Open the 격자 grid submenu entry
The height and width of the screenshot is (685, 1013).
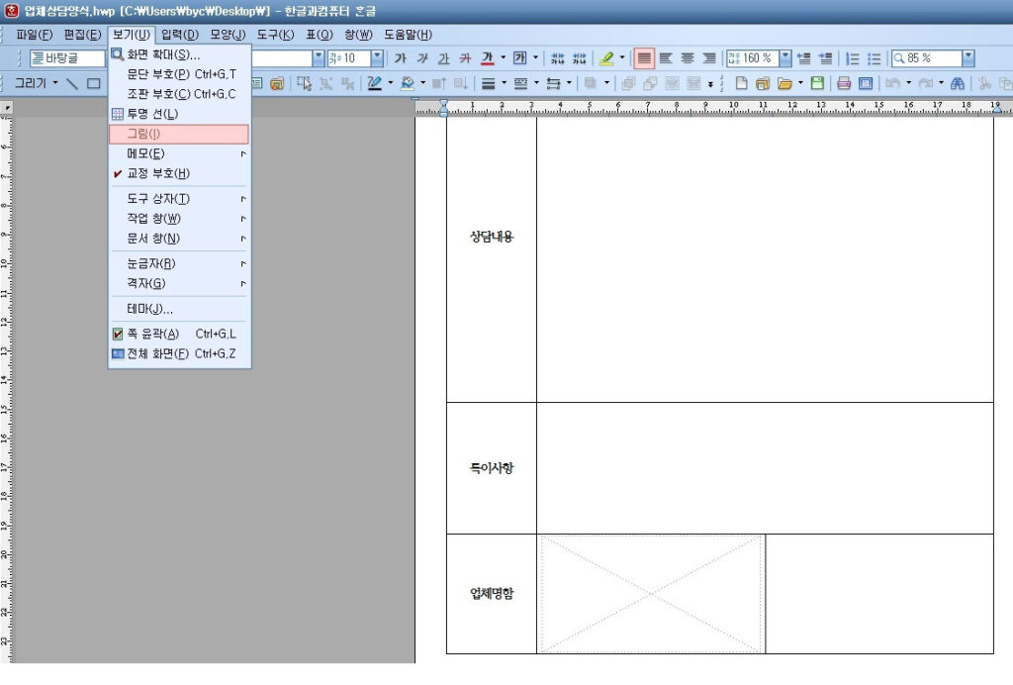(179, 284)
